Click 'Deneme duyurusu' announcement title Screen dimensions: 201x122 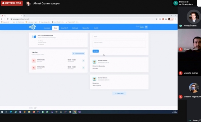tap(99, 66)
